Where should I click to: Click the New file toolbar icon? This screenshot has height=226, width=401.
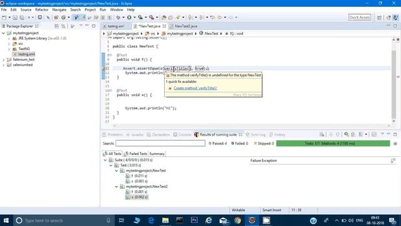coord(4,18)
